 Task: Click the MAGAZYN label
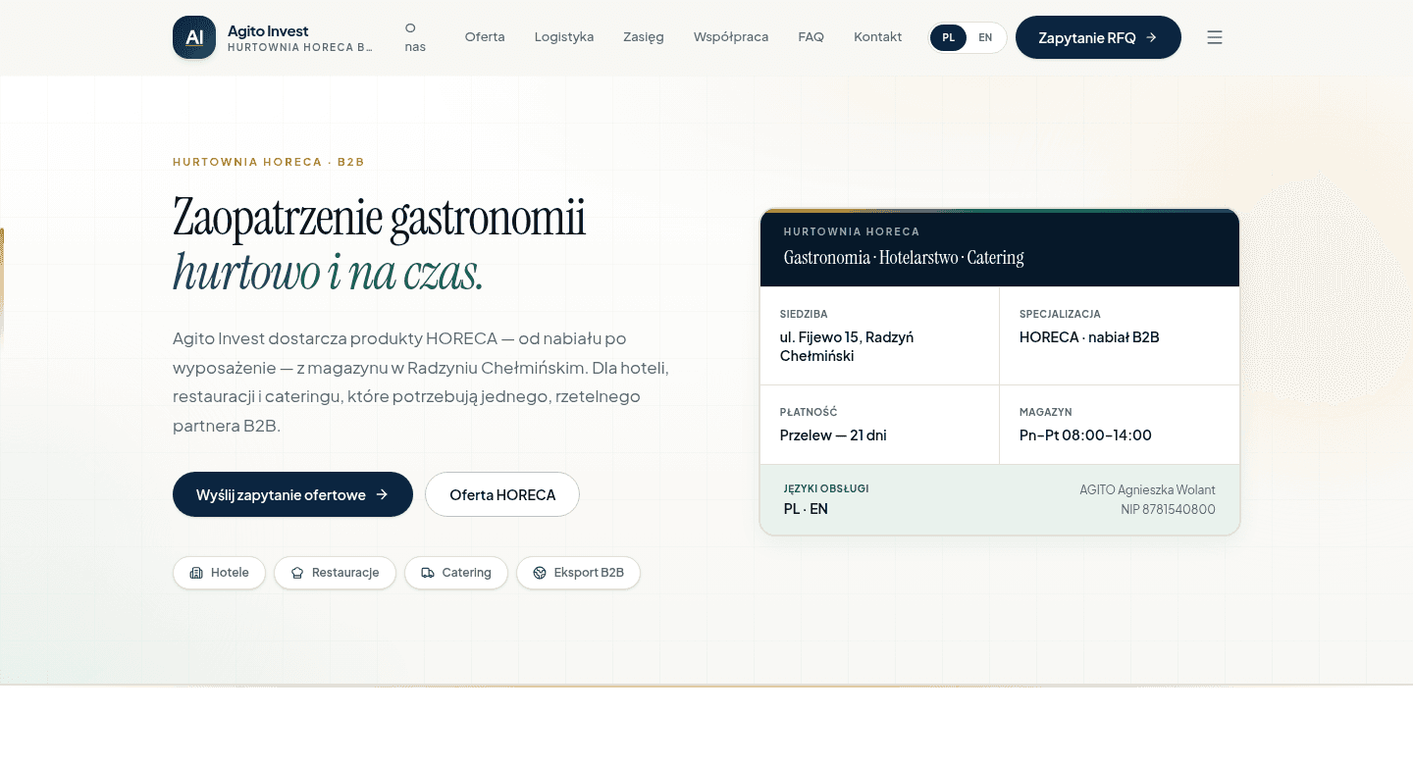click(x=1046, y=412)
